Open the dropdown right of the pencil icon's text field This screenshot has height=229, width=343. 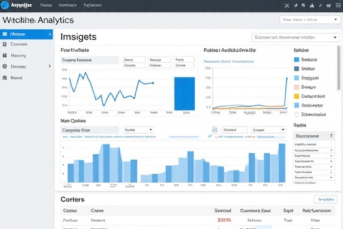tap(269, 130)
